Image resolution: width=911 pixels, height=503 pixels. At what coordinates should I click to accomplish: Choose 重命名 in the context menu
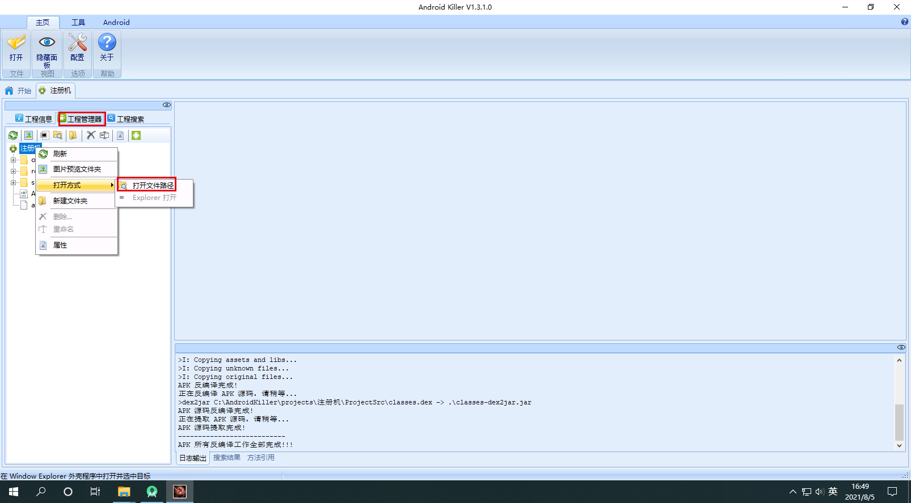pyautogui.click(x=77, y=229)
